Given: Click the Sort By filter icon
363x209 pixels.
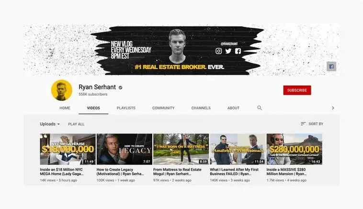Looking at the screenshot, I should [303, 124].
